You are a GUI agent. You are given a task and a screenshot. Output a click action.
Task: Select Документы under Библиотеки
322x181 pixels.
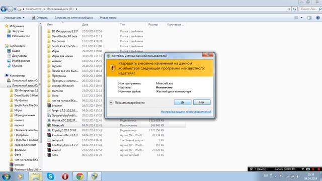point(19,56)
